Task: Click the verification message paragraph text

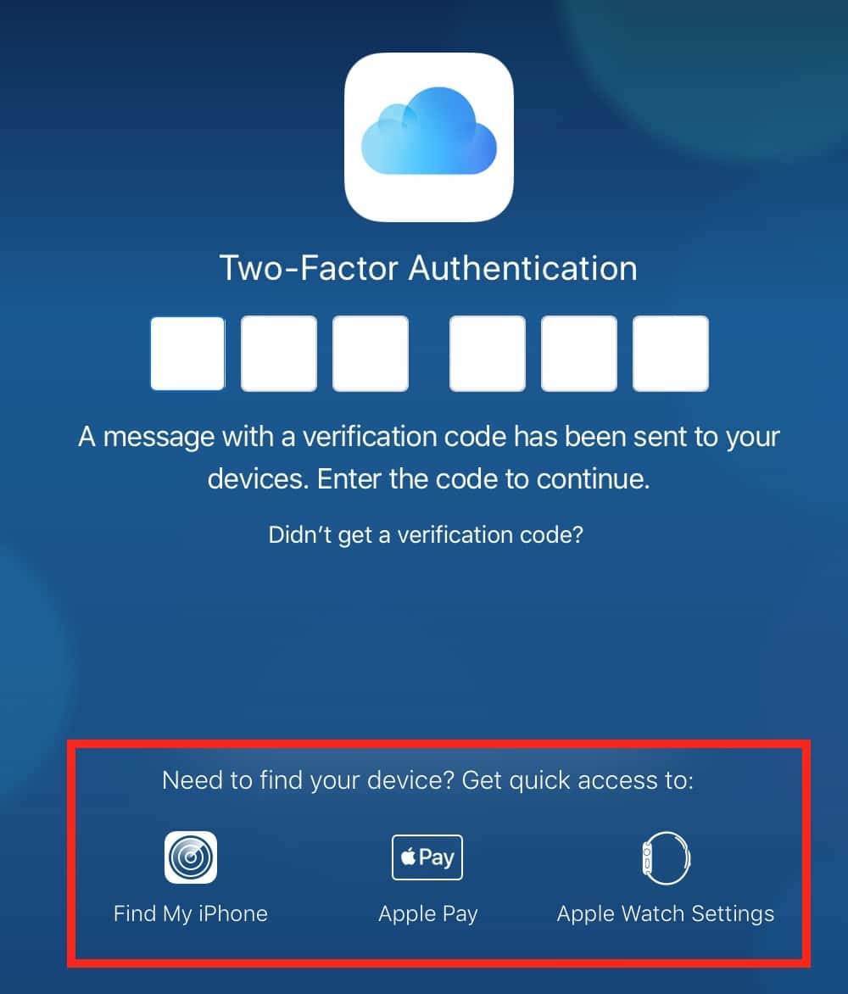Action: pos(429,458)
